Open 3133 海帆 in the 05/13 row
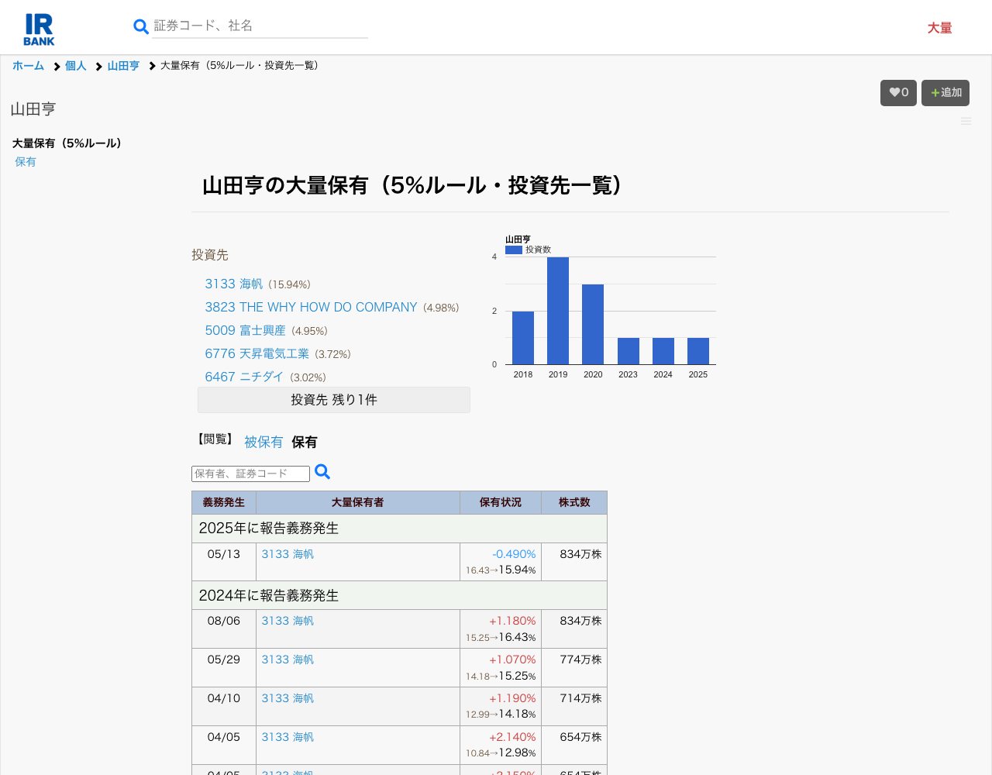 click(288, 554)
